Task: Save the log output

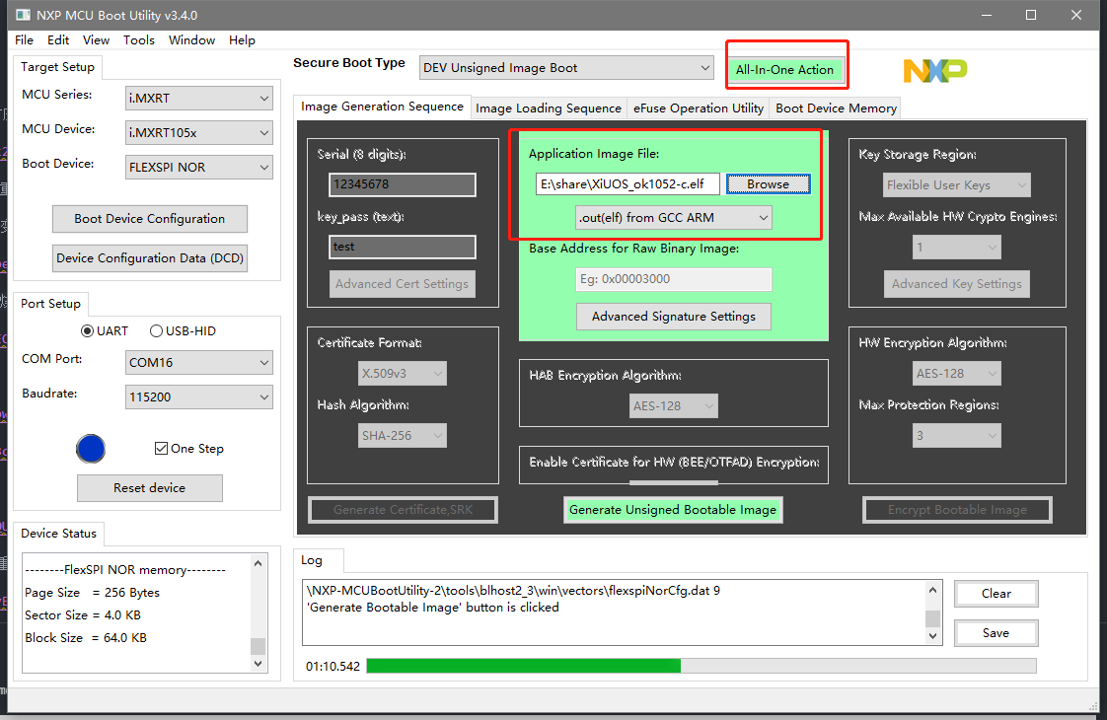Action: [x=996, y=633]
